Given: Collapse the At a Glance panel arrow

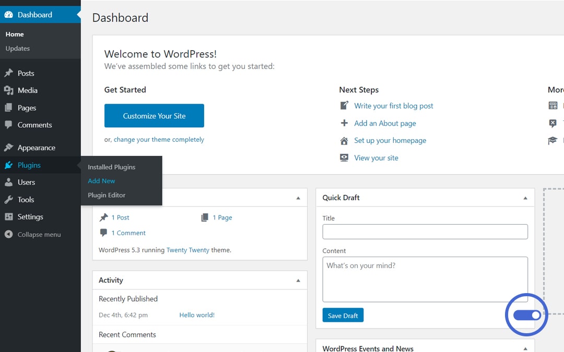Looking at the screenshot, I should pyautogui.click(x=298, y=198).
